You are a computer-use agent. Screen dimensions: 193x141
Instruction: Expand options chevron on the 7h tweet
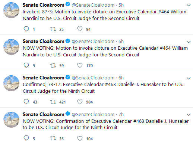[x=189, y=115]
